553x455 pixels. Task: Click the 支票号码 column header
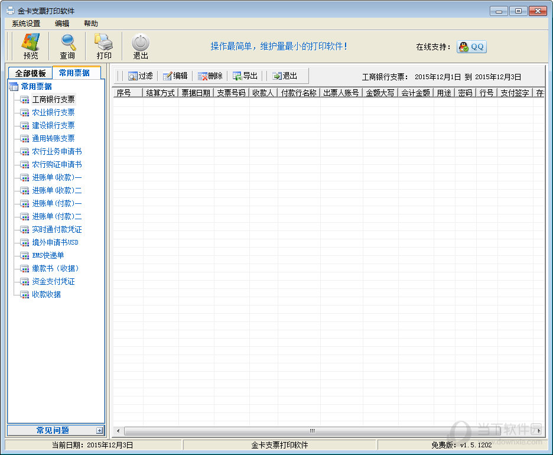[x=230, y=93]
